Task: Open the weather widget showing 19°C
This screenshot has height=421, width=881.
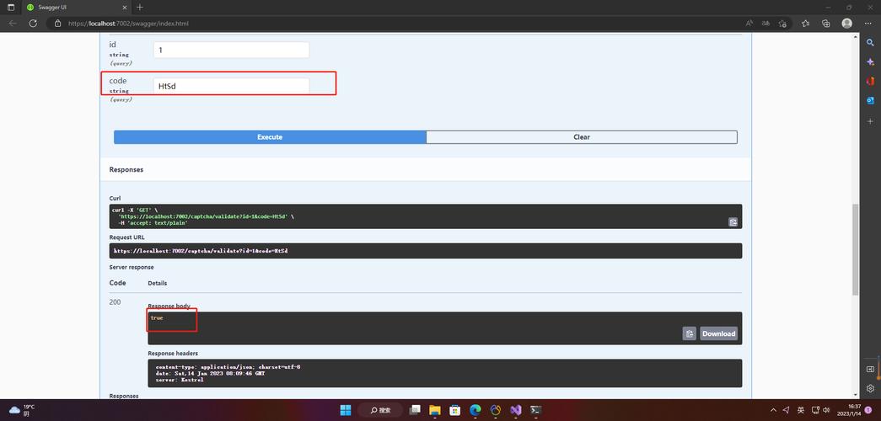Action: pyautogui.click(x=23, y=410)
